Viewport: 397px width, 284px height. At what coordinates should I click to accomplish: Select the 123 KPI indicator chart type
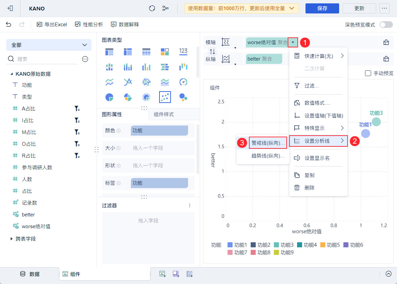pos(183,51)
